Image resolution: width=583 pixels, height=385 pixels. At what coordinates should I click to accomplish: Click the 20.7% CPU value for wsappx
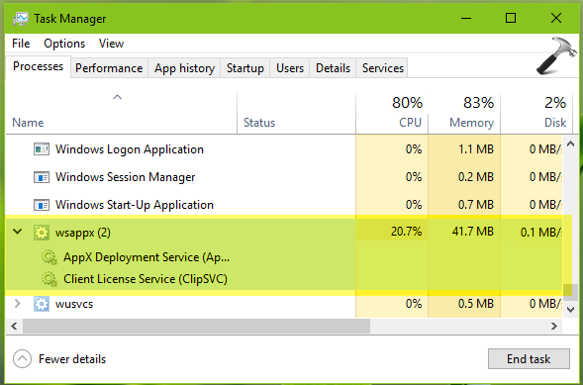pos(406,232)
